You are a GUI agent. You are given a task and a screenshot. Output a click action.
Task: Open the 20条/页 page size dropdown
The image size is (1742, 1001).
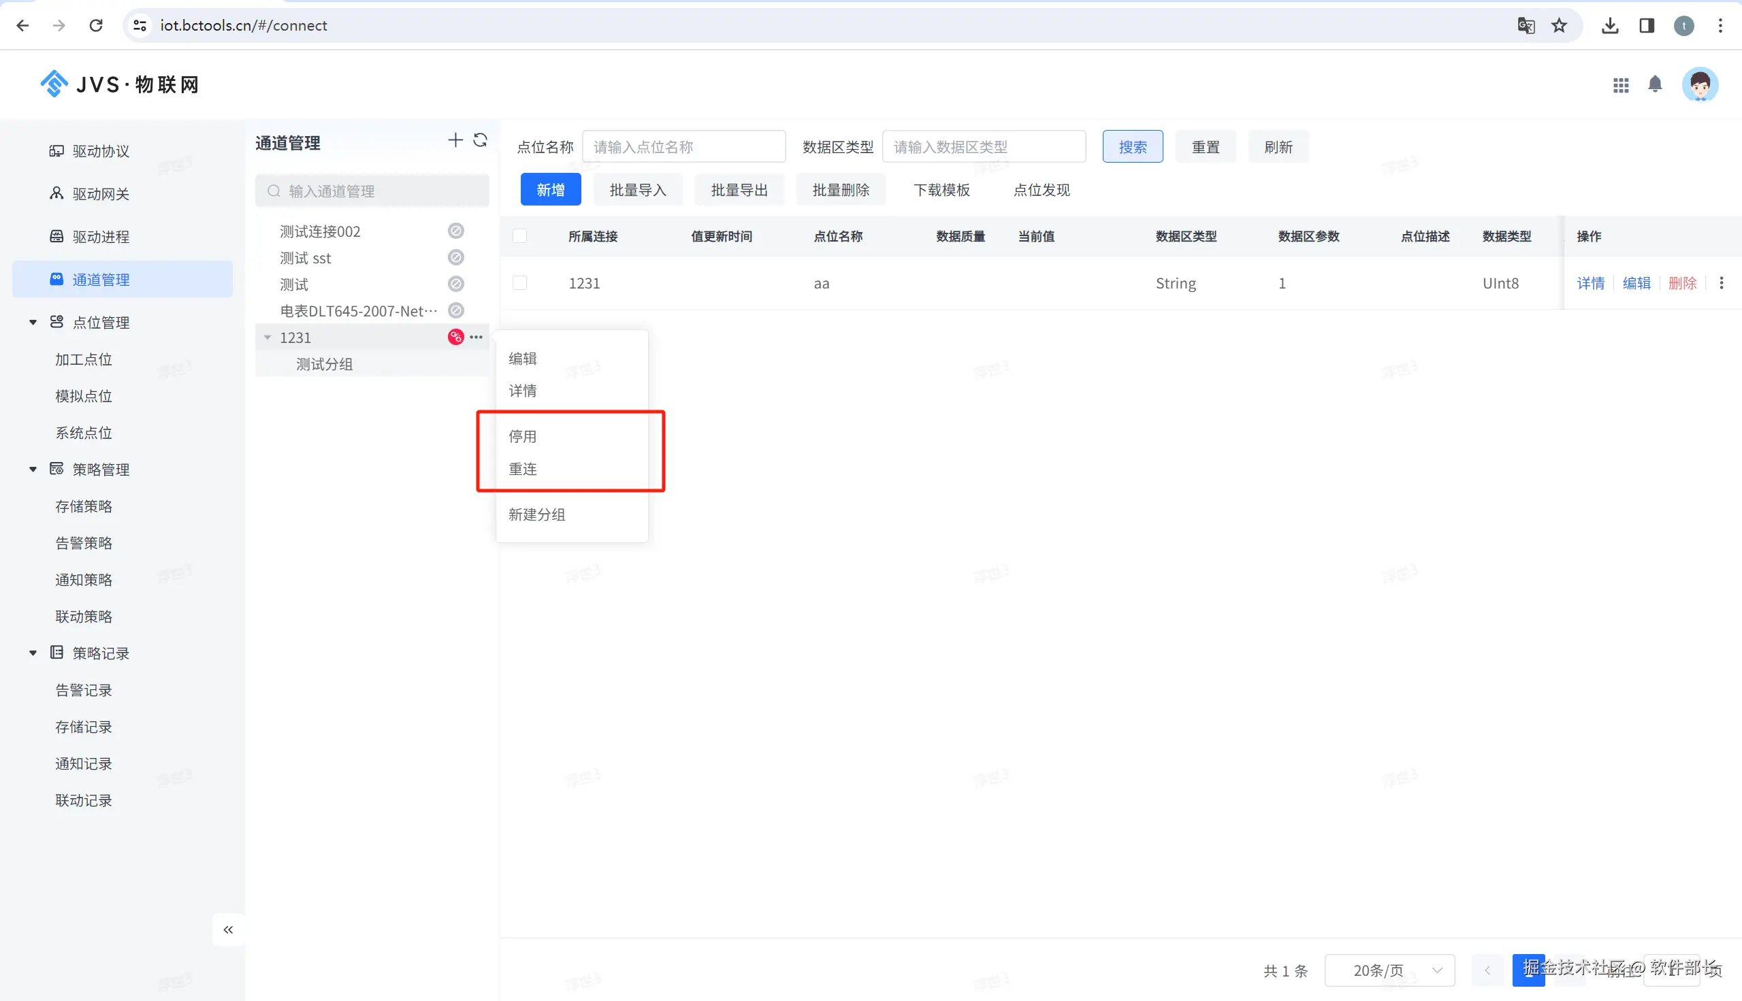coord(1389,970)
